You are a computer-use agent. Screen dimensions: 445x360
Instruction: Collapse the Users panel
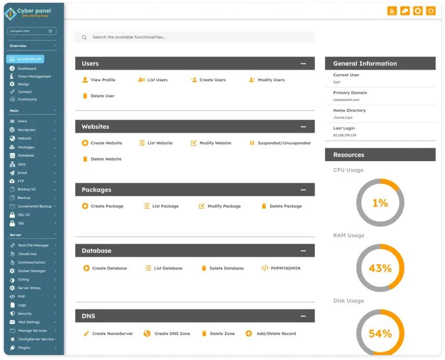pos(303,64)
